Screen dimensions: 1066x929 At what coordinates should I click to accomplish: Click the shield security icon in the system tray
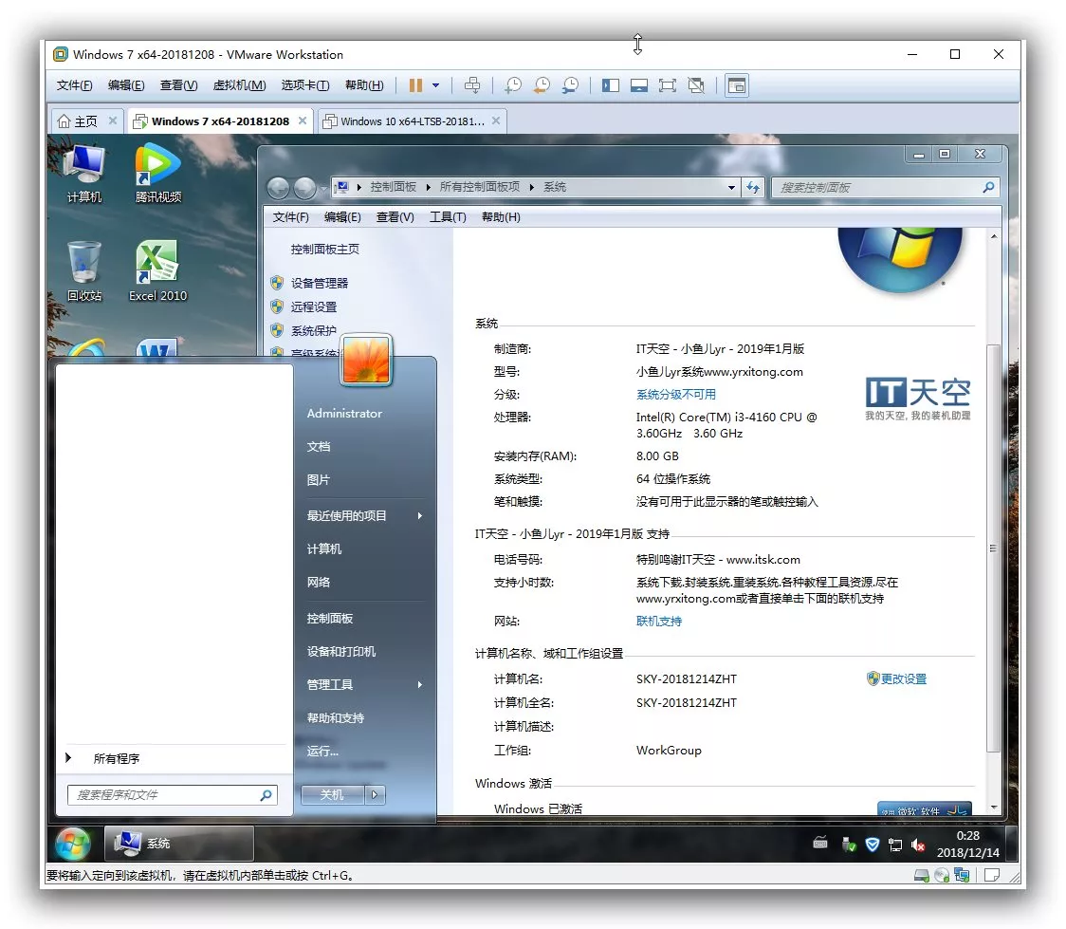[873, 845]
